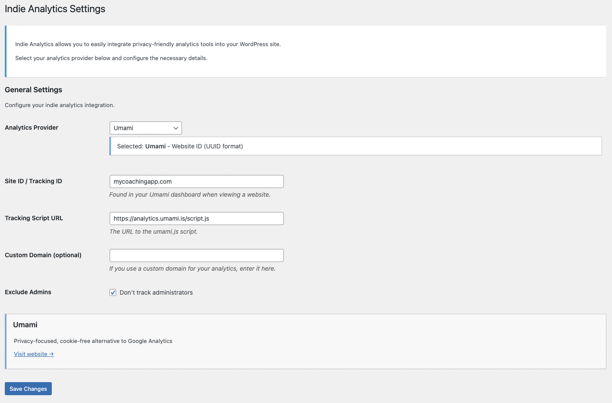The width and height of the screenshot is (612, 403).
Task: Click the Exclude Admins label
Action: tap(28, 292)
